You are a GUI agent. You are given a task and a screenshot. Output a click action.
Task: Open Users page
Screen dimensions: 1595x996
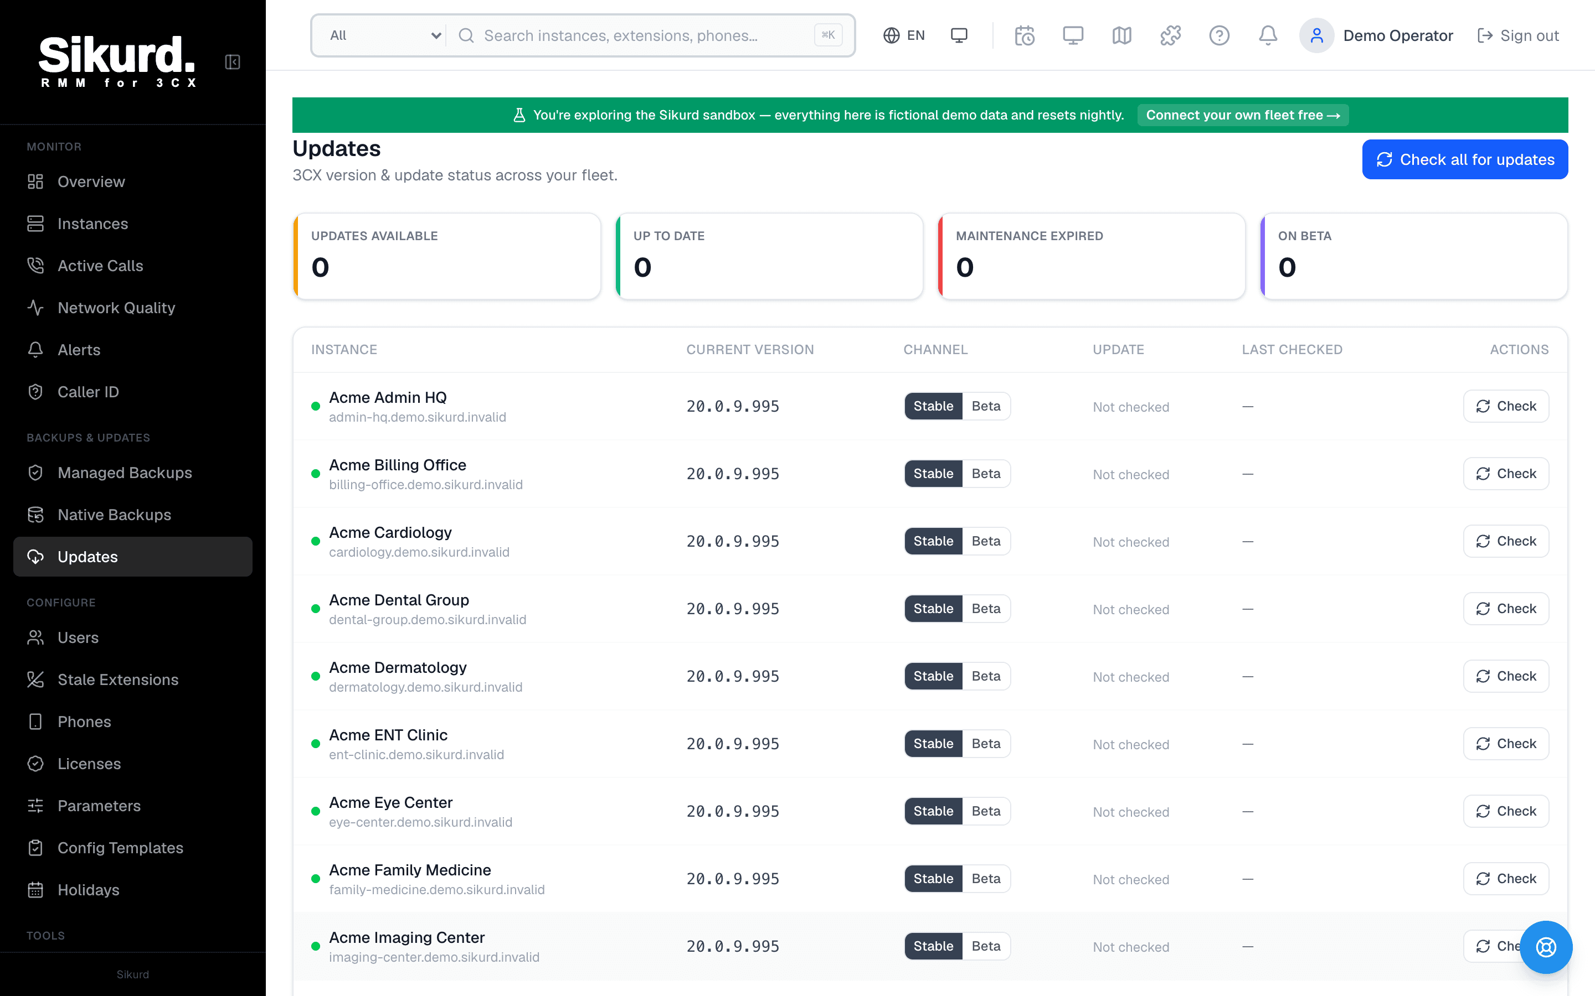tap(132, 637)
